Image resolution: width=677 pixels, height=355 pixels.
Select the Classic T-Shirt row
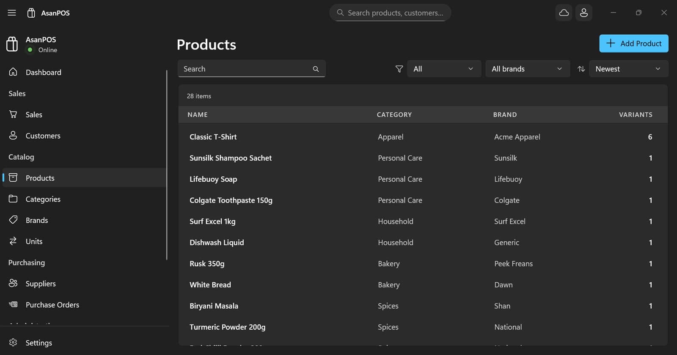point(423,137)
